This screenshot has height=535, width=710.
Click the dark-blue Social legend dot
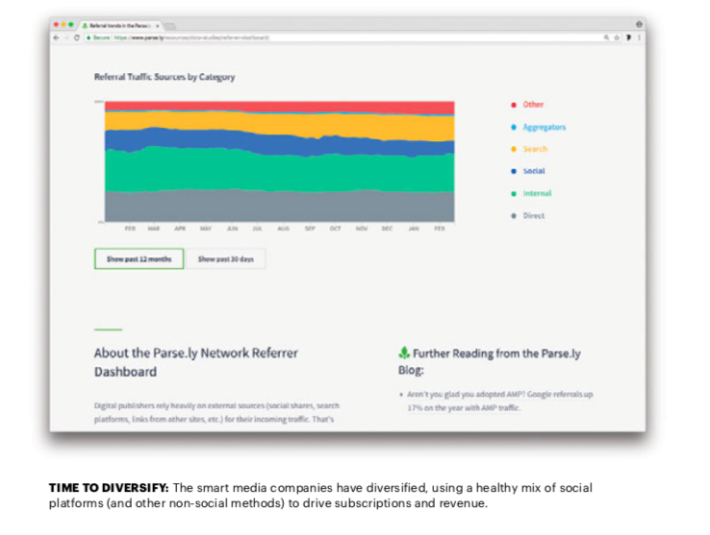click(x=514, y=171)
